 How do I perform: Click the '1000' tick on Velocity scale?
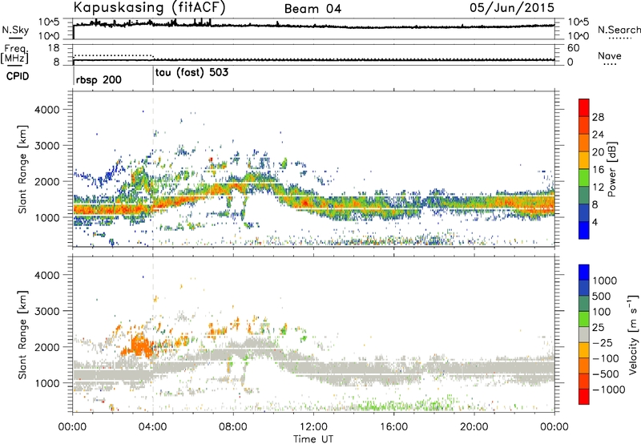point(604,281)
